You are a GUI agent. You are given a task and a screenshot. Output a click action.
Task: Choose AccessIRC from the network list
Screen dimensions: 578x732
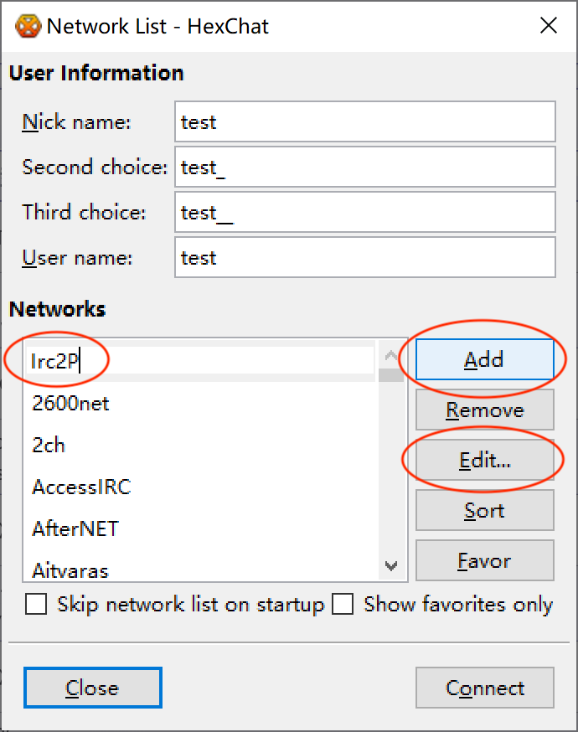pos(81,487)
